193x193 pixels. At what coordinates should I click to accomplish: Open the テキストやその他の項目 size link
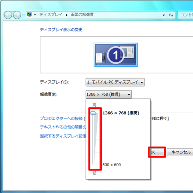pos(63,127)
